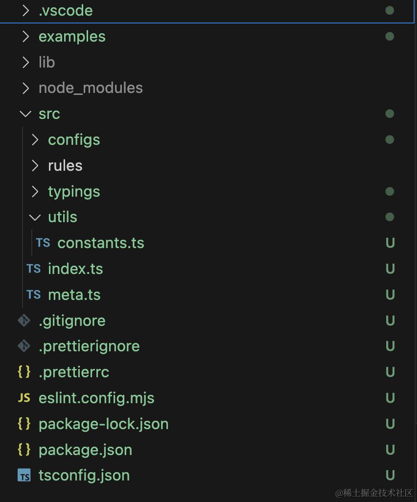Image resolution: width=417 pixels, height=502 pixels.
Task: Click the TypeScript icon beside constants.ts
Action: [x=43, y=243]
